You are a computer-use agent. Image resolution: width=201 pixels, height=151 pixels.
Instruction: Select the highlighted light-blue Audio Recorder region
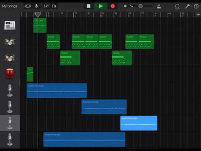click(139, 123)
